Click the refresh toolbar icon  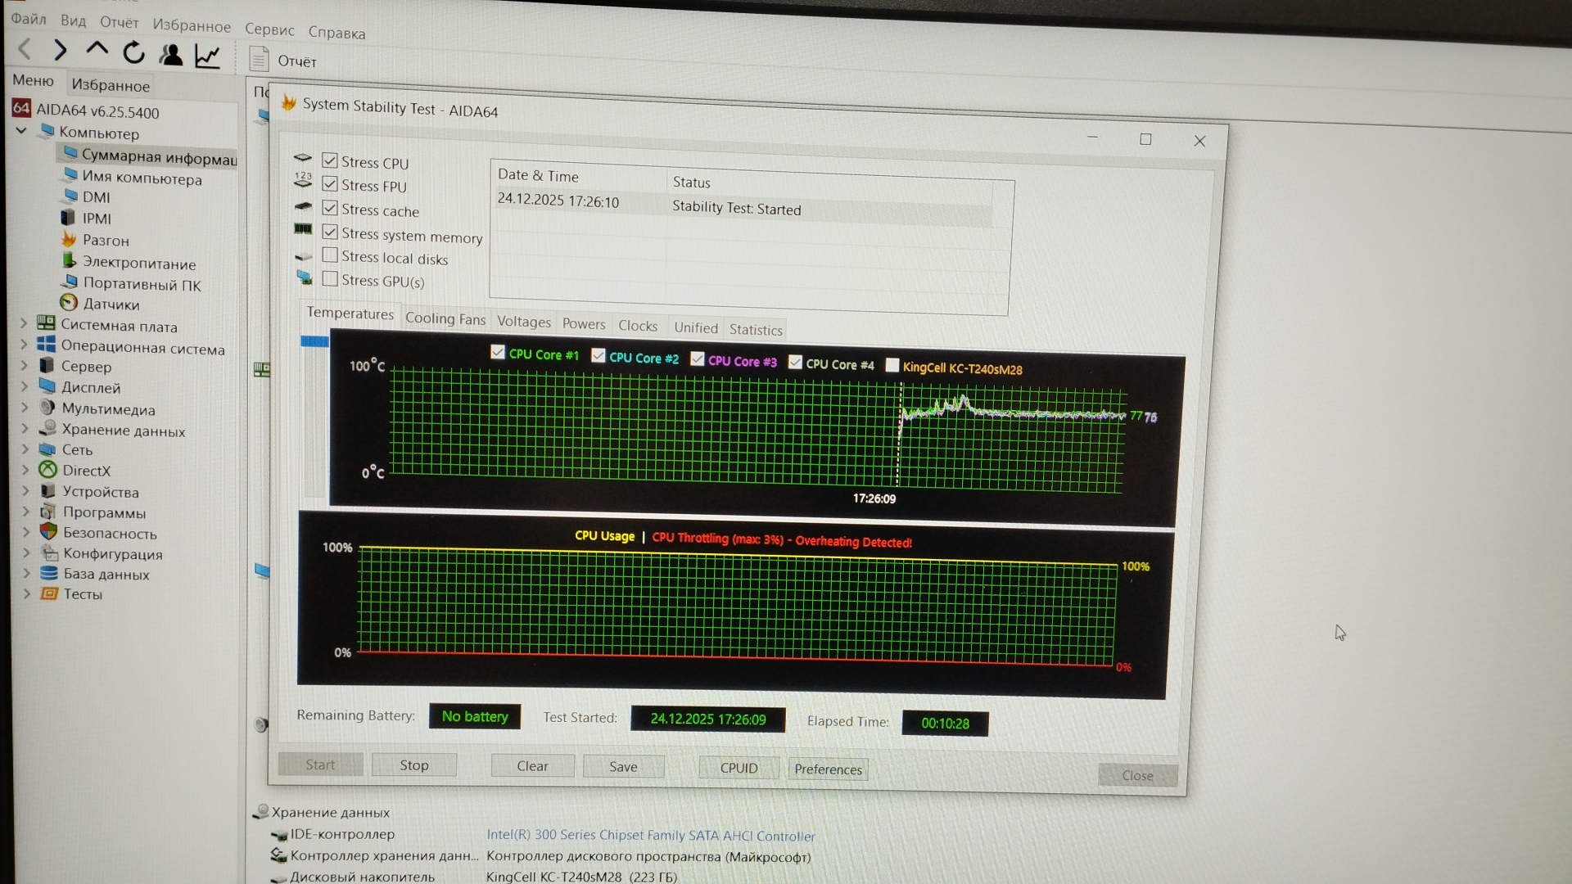pyautogui.click(x=133, y=53)
